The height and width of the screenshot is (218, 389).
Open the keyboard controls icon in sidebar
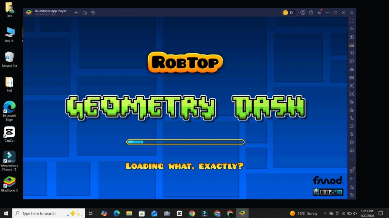352,45
